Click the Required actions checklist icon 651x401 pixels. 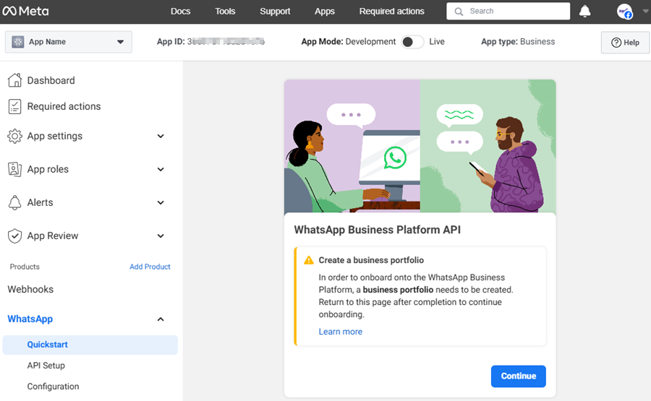[x=15, y=107]
